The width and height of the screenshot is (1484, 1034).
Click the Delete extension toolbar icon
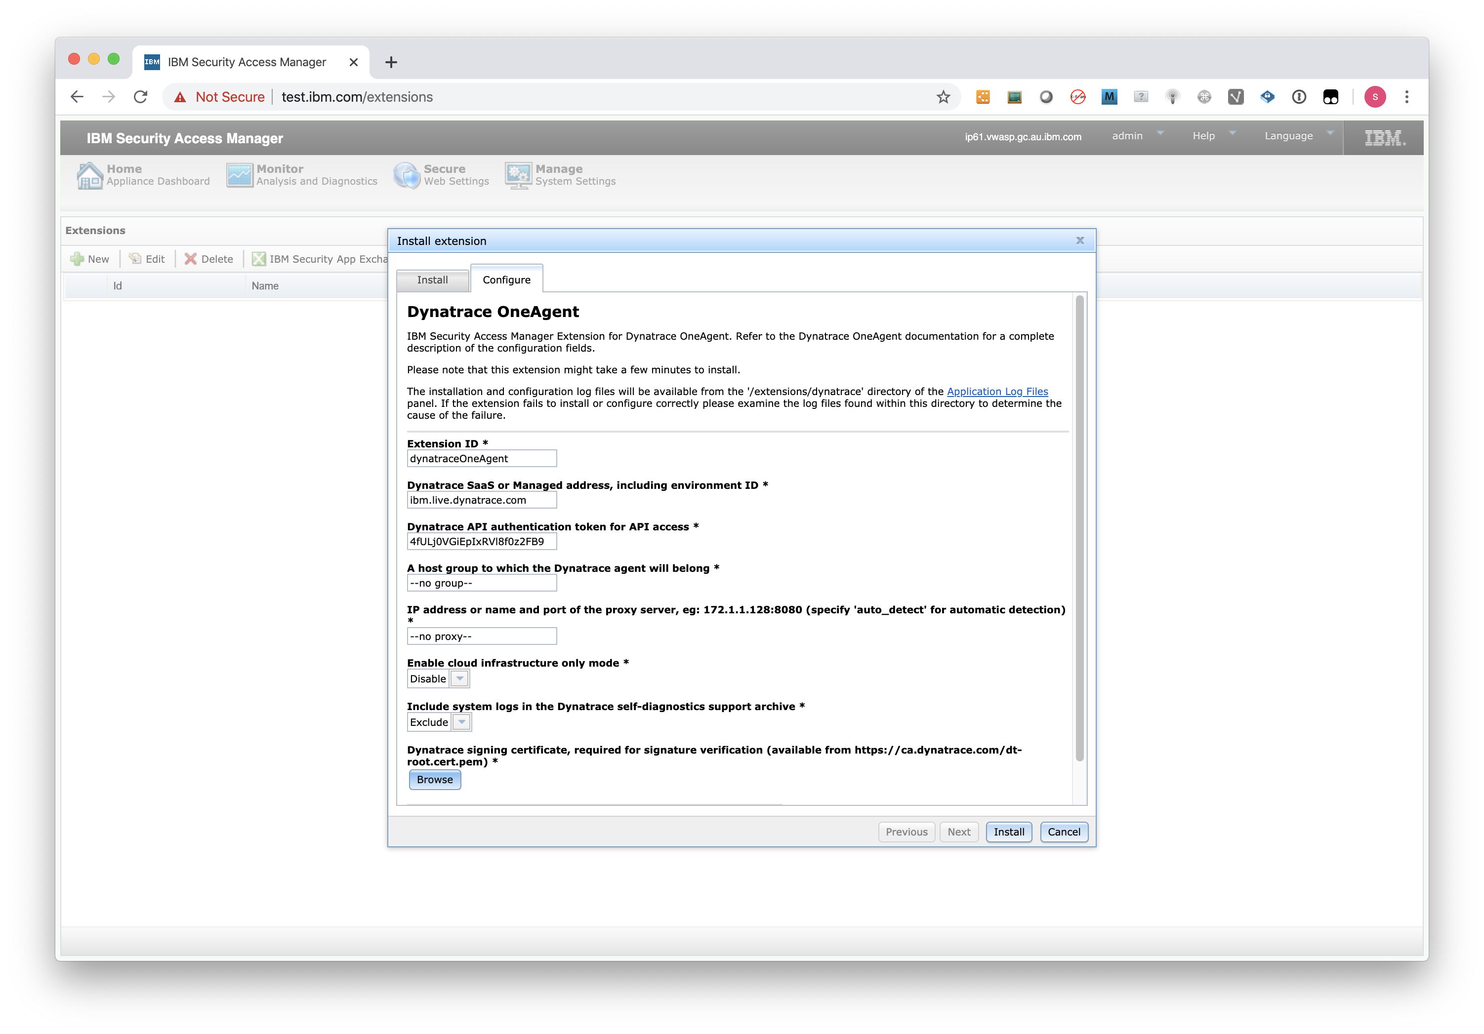coord(207,258)
